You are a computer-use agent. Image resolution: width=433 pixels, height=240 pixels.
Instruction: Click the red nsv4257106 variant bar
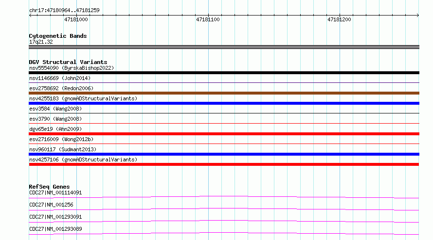click(224, 164)
